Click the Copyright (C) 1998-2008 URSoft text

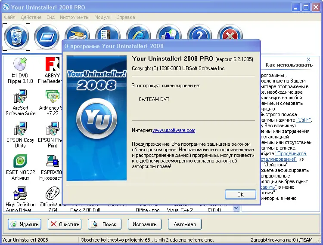[x=179, y=68]
